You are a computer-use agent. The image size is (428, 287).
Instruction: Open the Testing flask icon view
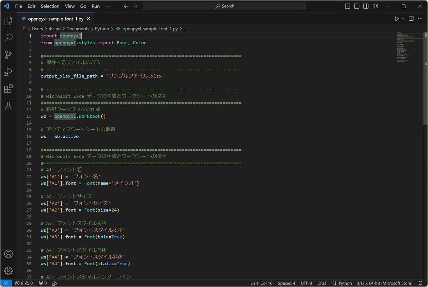[x=8, y=106]
